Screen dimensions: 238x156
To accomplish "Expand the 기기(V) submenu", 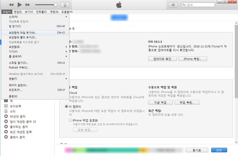I will (35, 52).
